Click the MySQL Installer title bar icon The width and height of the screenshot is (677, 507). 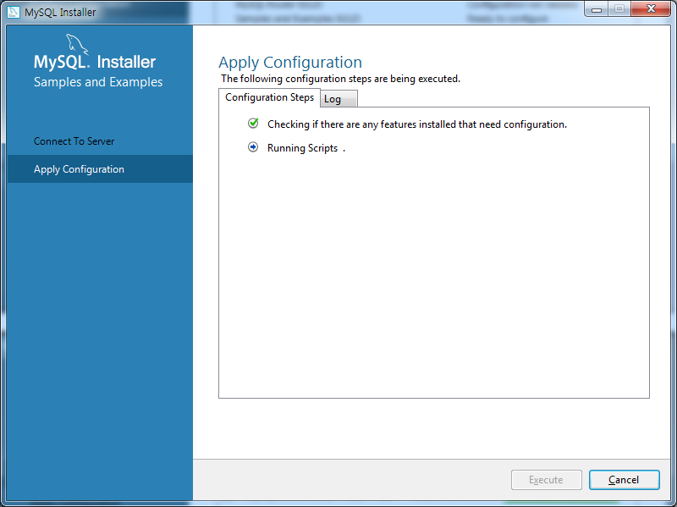click(x=14, y=12)
